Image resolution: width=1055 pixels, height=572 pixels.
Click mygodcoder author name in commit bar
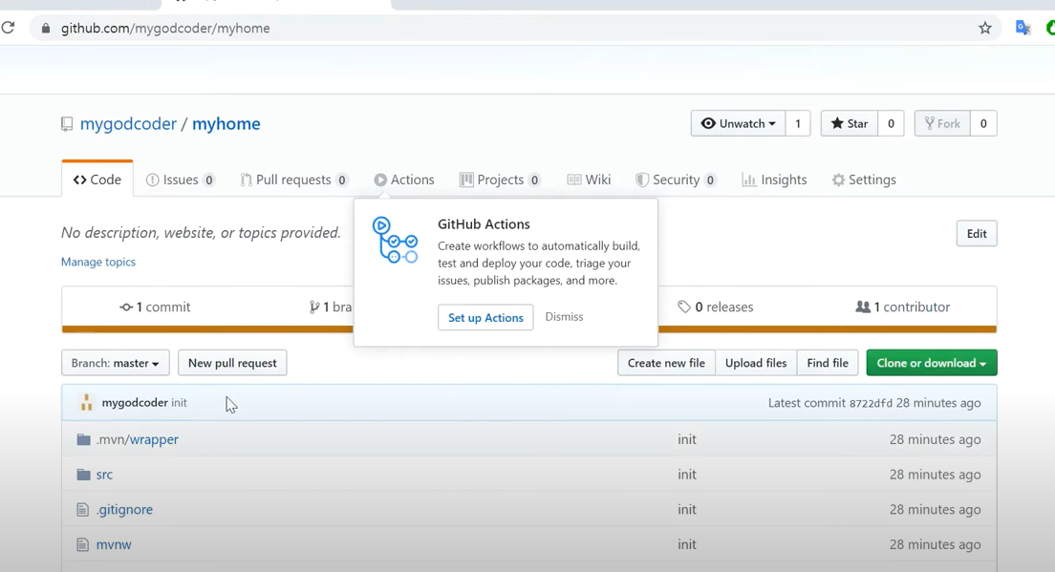click(135, 403)
